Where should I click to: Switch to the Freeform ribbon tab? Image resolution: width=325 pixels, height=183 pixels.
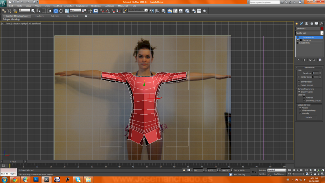coord(39,16)
